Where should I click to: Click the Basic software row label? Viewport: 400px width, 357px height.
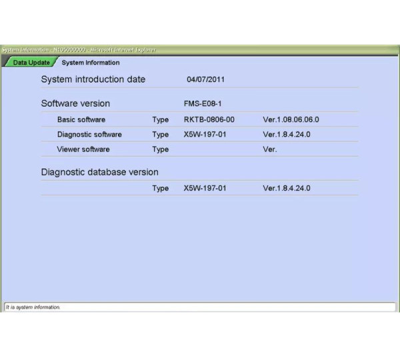pos(81,120)
